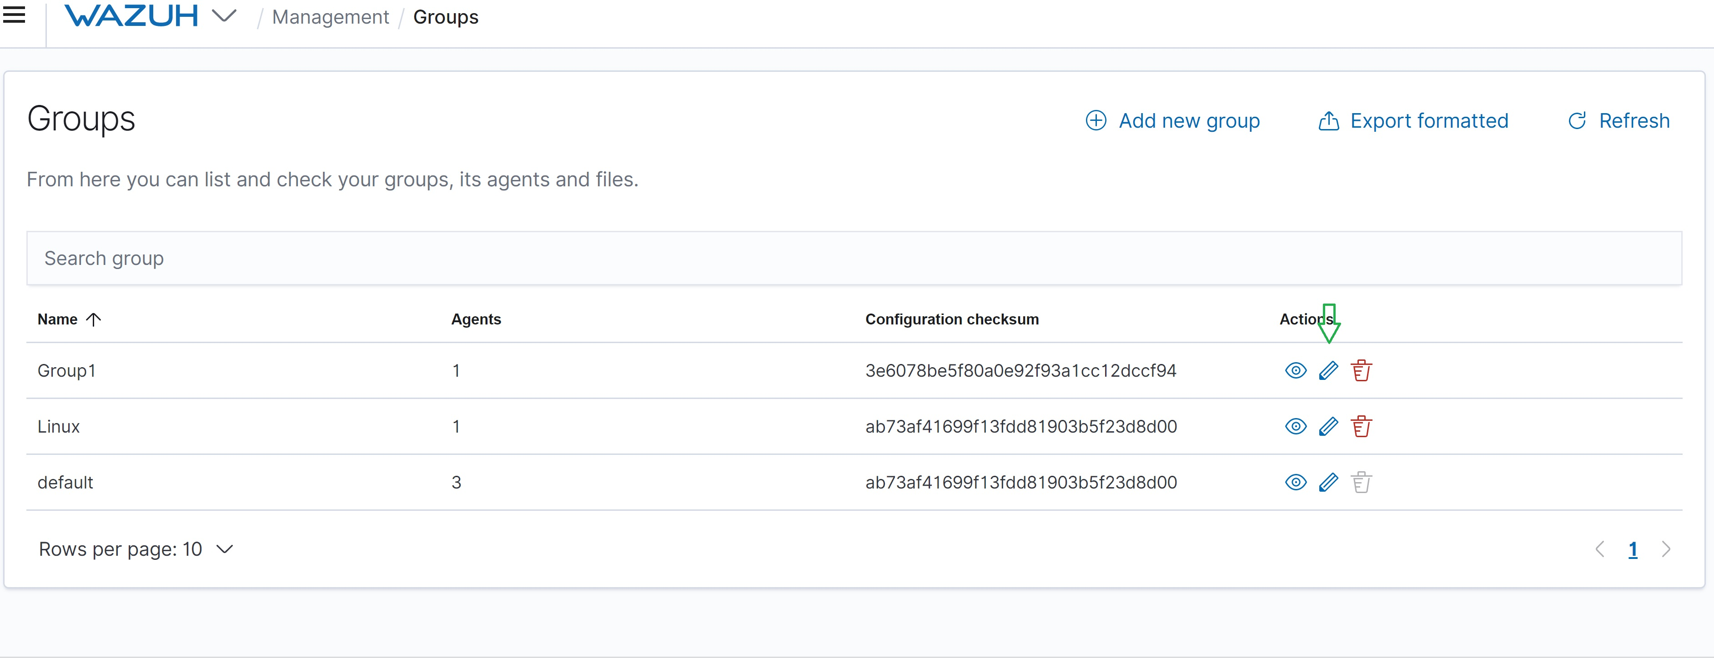Screen dimensions: 1714x658
Task: Focus the Search group field
Action: (854, 258)
